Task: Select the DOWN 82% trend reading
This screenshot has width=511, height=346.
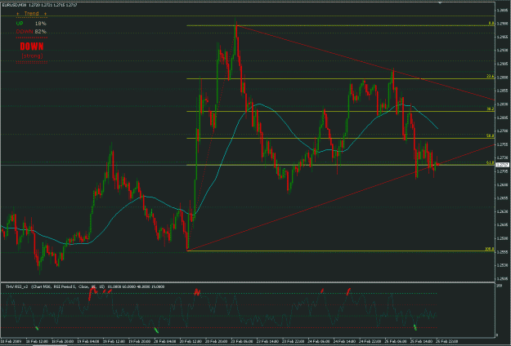Action: tap(31, 32)
